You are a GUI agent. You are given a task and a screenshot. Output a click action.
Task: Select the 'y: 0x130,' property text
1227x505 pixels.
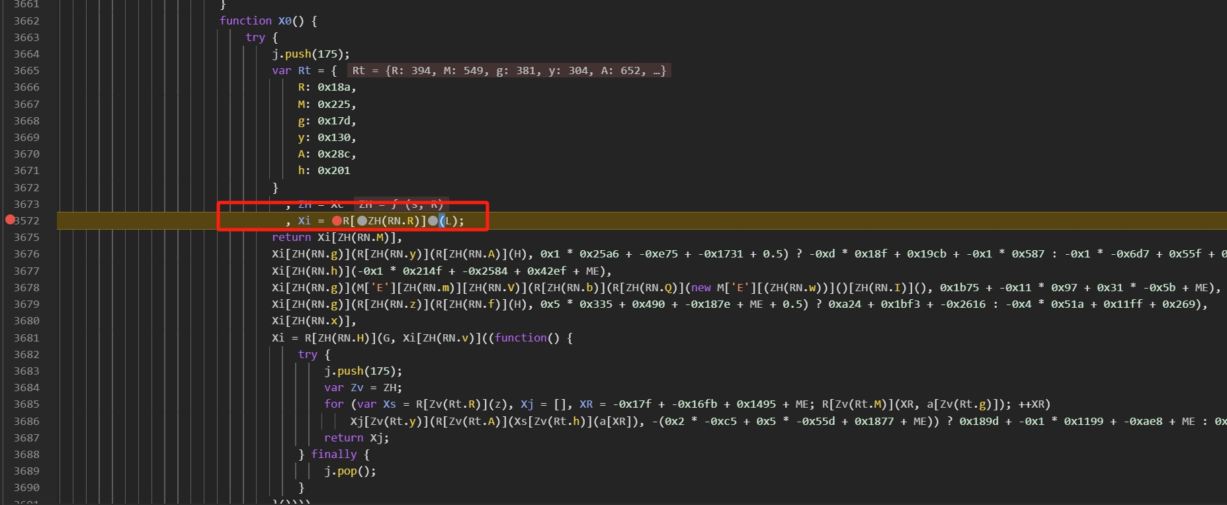point(327,137)
